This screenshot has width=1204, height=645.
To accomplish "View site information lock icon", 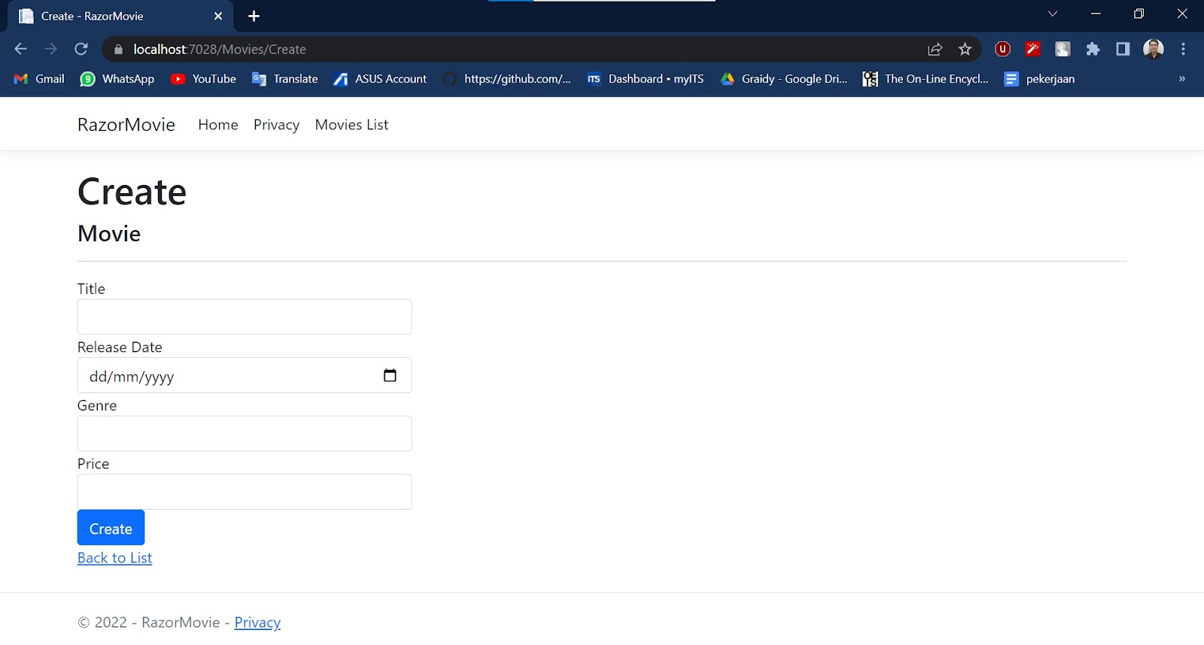I will pos(118,50).
